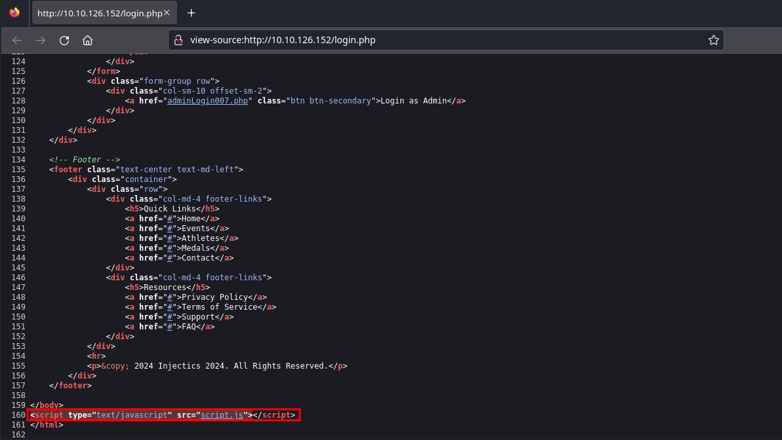This screenshot has height=440, width=782.
Task: Bookmark this page with the star icon
Action: tap(713, 40)
